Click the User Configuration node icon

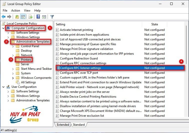tap(8, 87)
